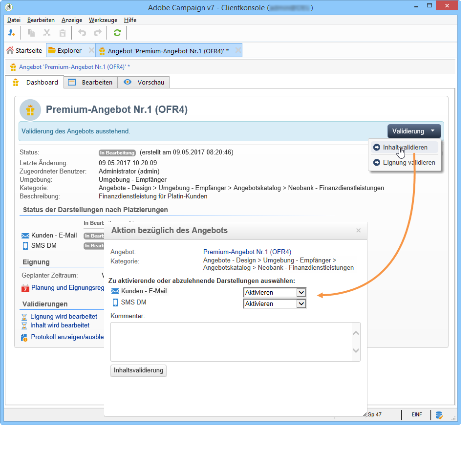The image size is (472, 454).
Task: Click the arrow icon beside Eignung validieren
Action: [x=377, y=162]
